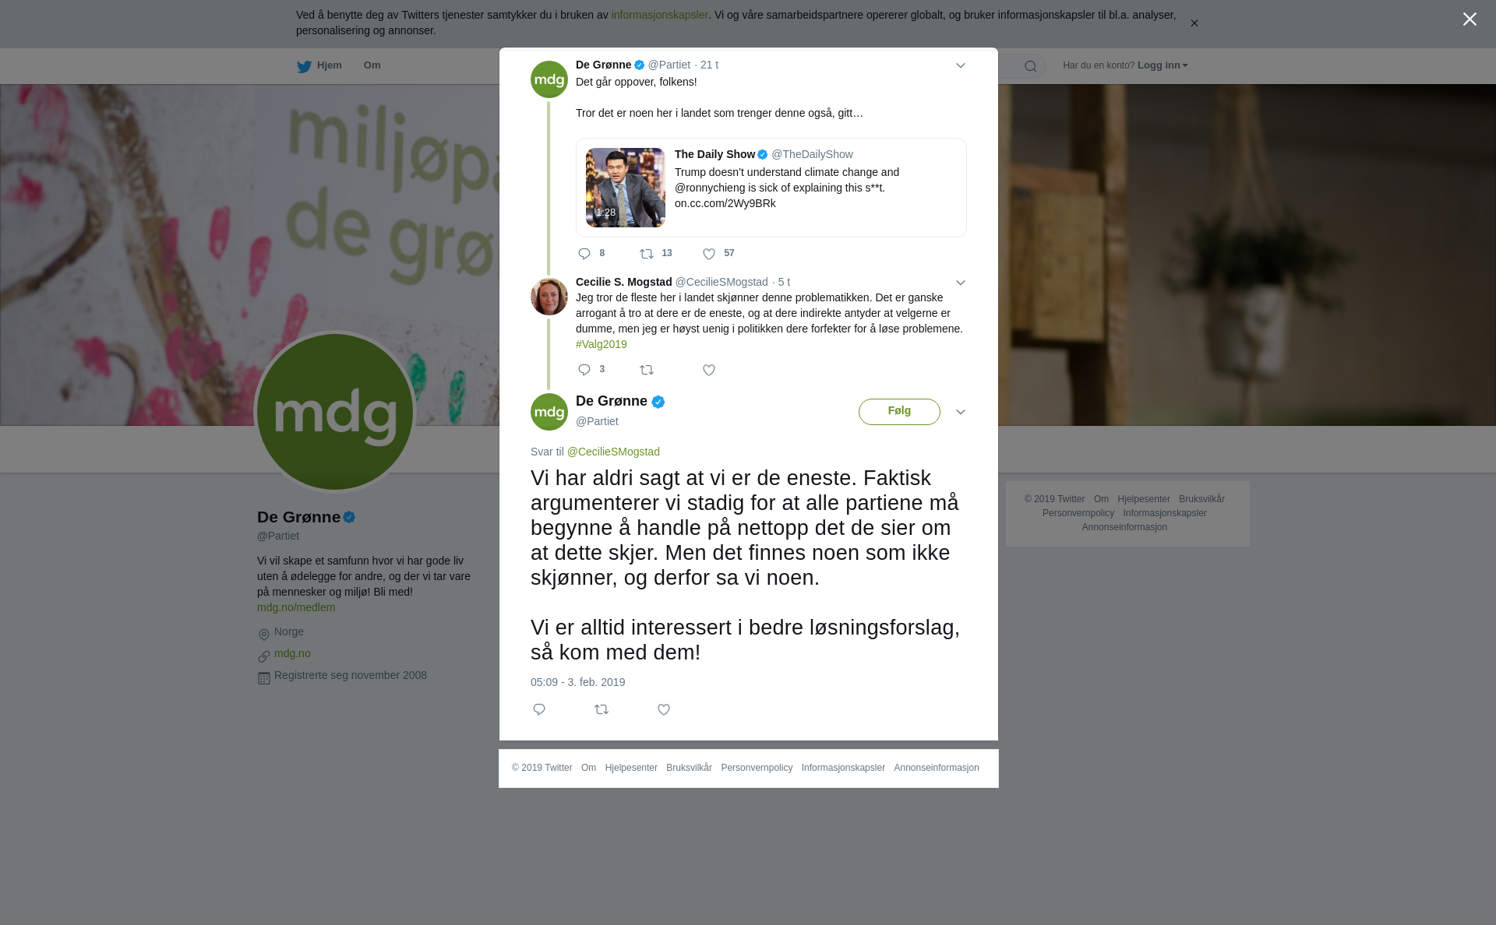Go to Hjem in the top navigation

pos(319,65)
